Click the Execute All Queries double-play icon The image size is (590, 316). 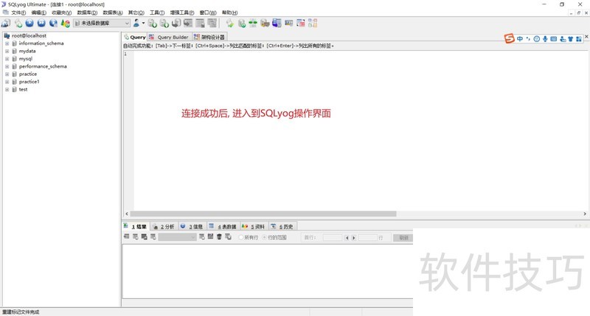pyautogui.click(x=41, y=24)
